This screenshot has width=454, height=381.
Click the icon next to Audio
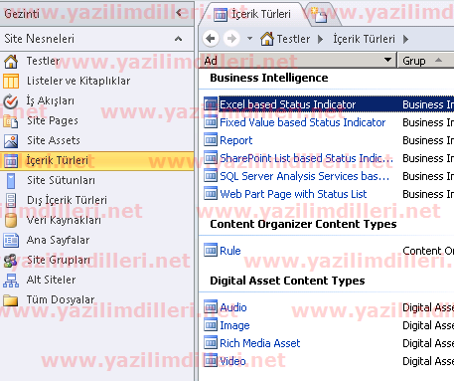click(x=211, y=307)
